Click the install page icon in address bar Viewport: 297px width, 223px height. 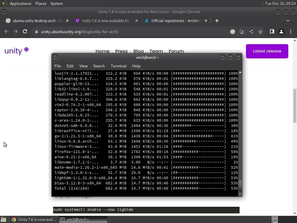[x=242, y=32]
